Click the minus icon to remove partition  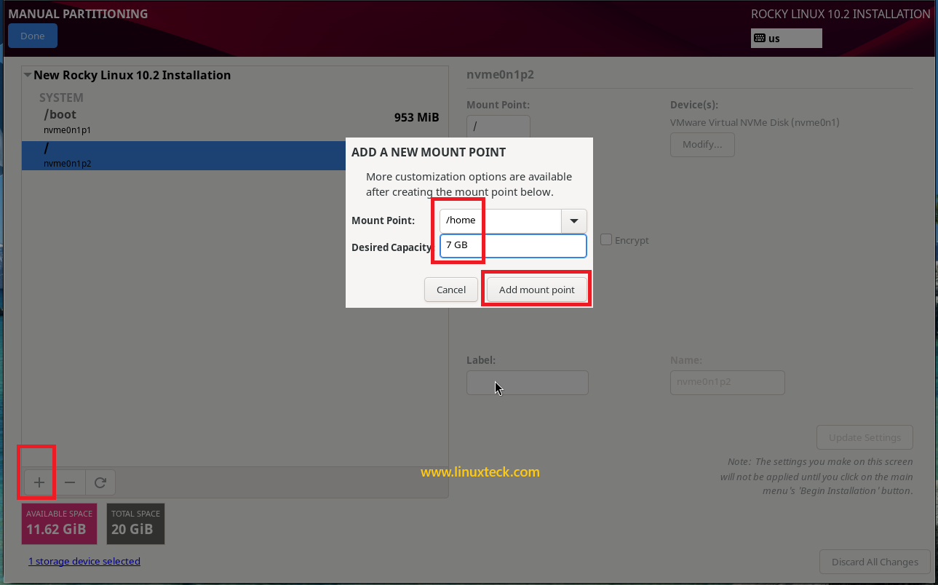[x=70, y=482]
